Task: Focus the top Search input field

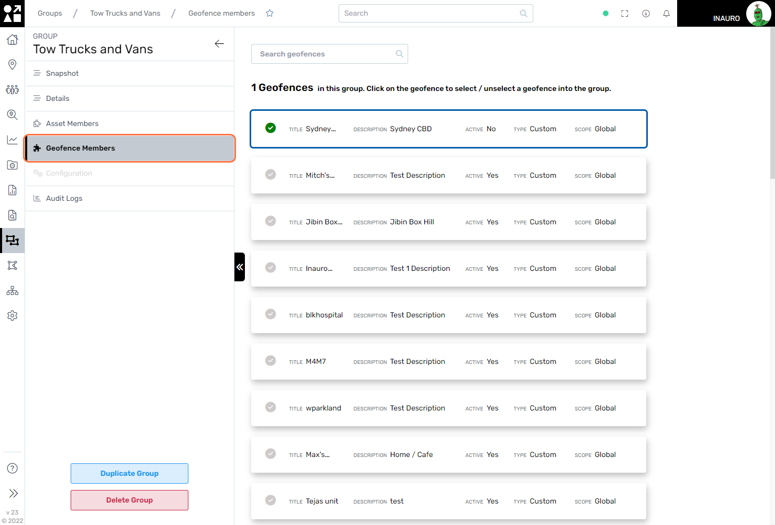Action: tap(435, 14)
